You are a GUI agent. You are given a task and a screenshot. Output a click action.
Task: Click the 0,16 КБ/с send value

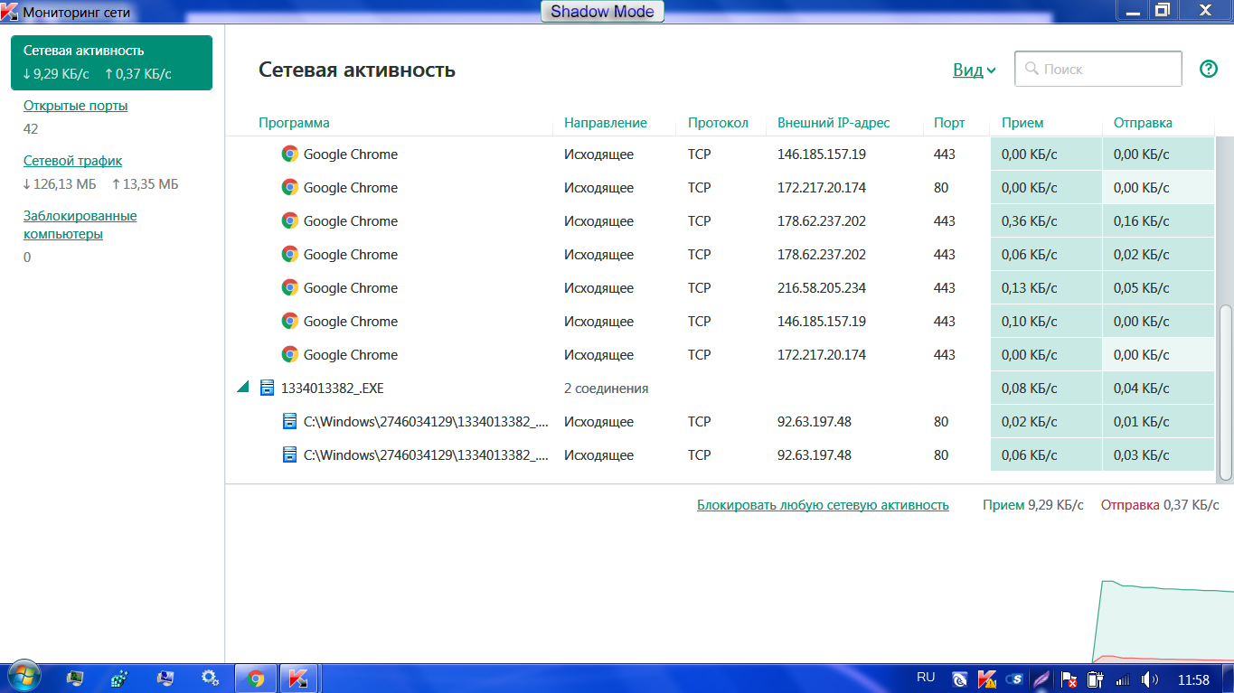[x=1142, y=221]
